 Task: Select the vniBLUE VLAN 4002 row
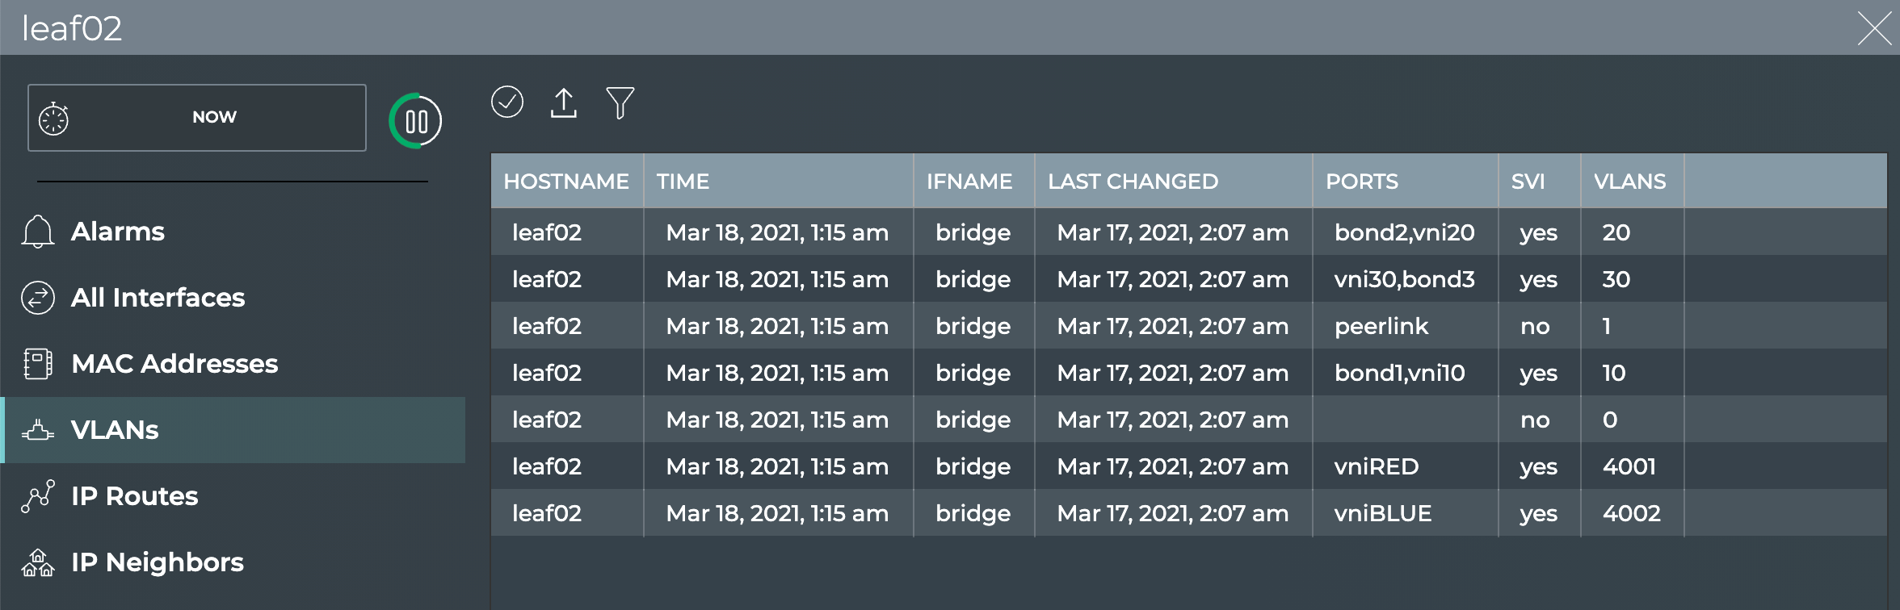[1383, 513]
